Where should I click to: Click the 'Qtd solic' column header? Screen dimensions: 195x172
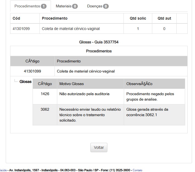pos(138,18)
